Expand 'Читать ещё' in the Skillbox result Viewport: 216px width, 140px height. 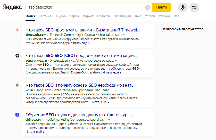(35, 132)
